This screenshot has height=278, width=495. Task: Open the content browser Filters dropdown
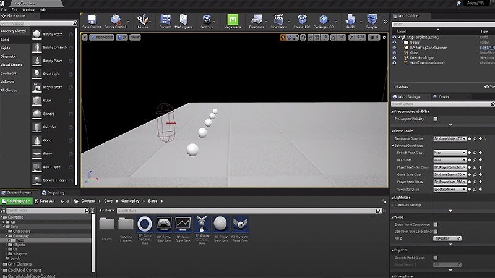click(107, 211)
